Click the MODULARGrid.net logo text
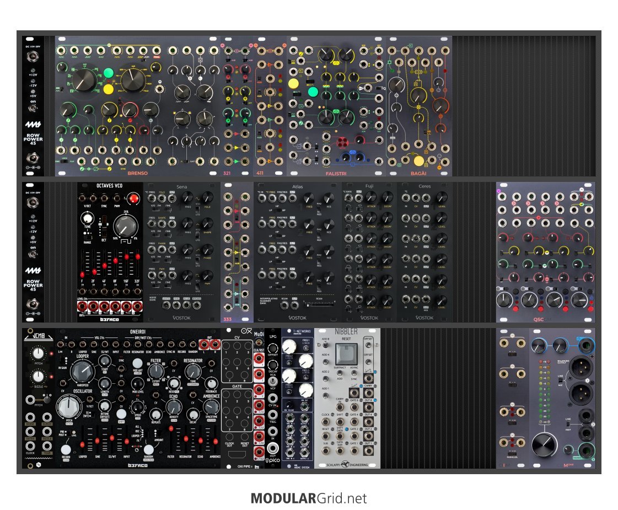Viewport: 618px width, 510px height. tap(309, 498)
